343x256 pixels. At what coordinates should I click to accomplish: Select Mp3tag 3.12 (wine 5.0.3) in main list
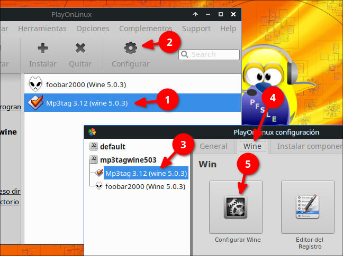click(x=132, y=103)
